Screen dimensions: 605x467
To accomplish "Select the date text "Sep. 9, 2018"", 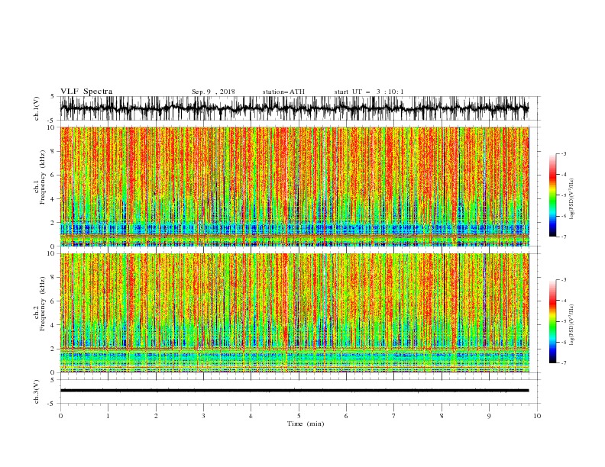I will pyautogui.click(x=213, y=92).
